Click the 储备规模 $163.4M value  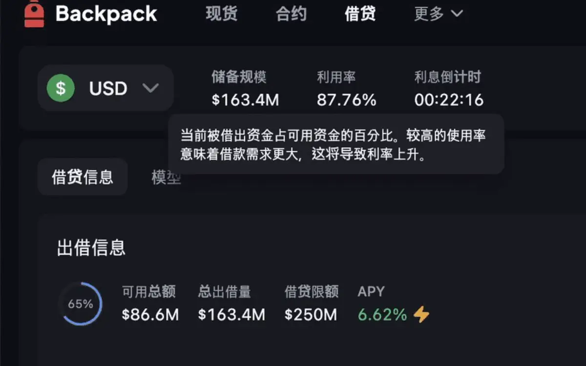point(245,100)
